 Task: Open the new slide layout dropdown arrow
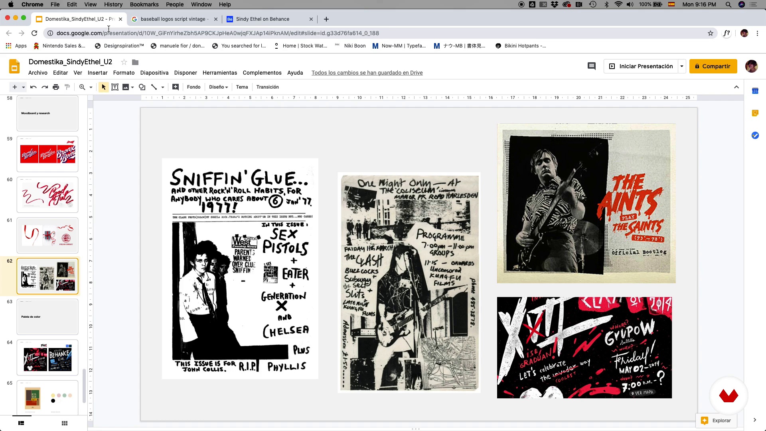pos(24,87)
